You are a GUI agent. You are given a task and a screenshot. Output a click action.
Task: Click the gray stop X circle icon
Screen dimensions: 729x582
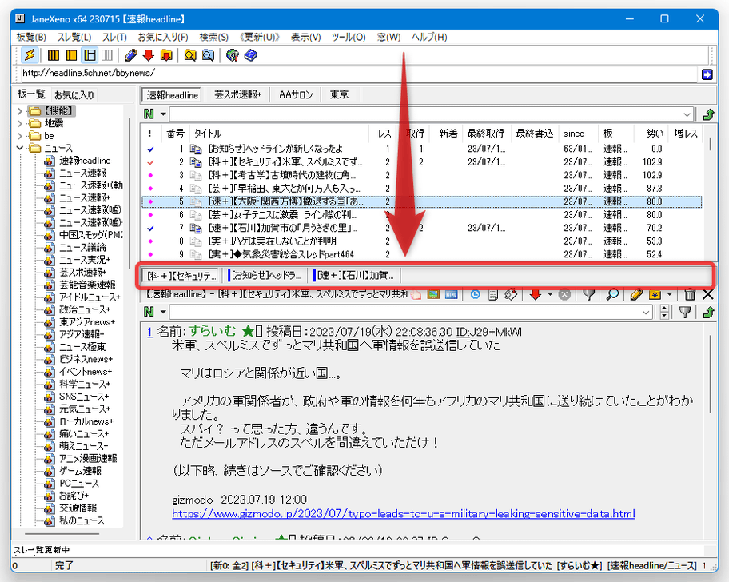pyautogui.click(x=564, y=294)
